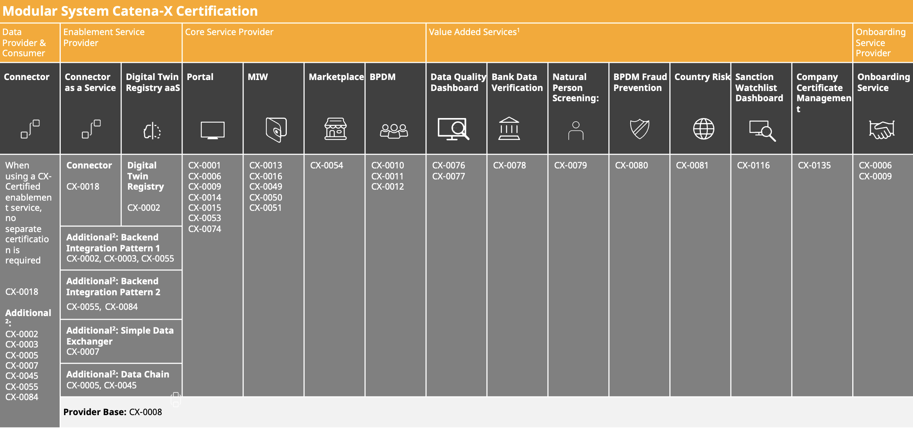Click CX-0079 under Natural Person Screening

pyautogui.click(x=570, y=165)
